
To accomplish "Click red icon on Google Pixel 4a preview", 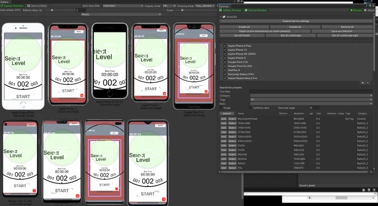I will coord(34,190).
